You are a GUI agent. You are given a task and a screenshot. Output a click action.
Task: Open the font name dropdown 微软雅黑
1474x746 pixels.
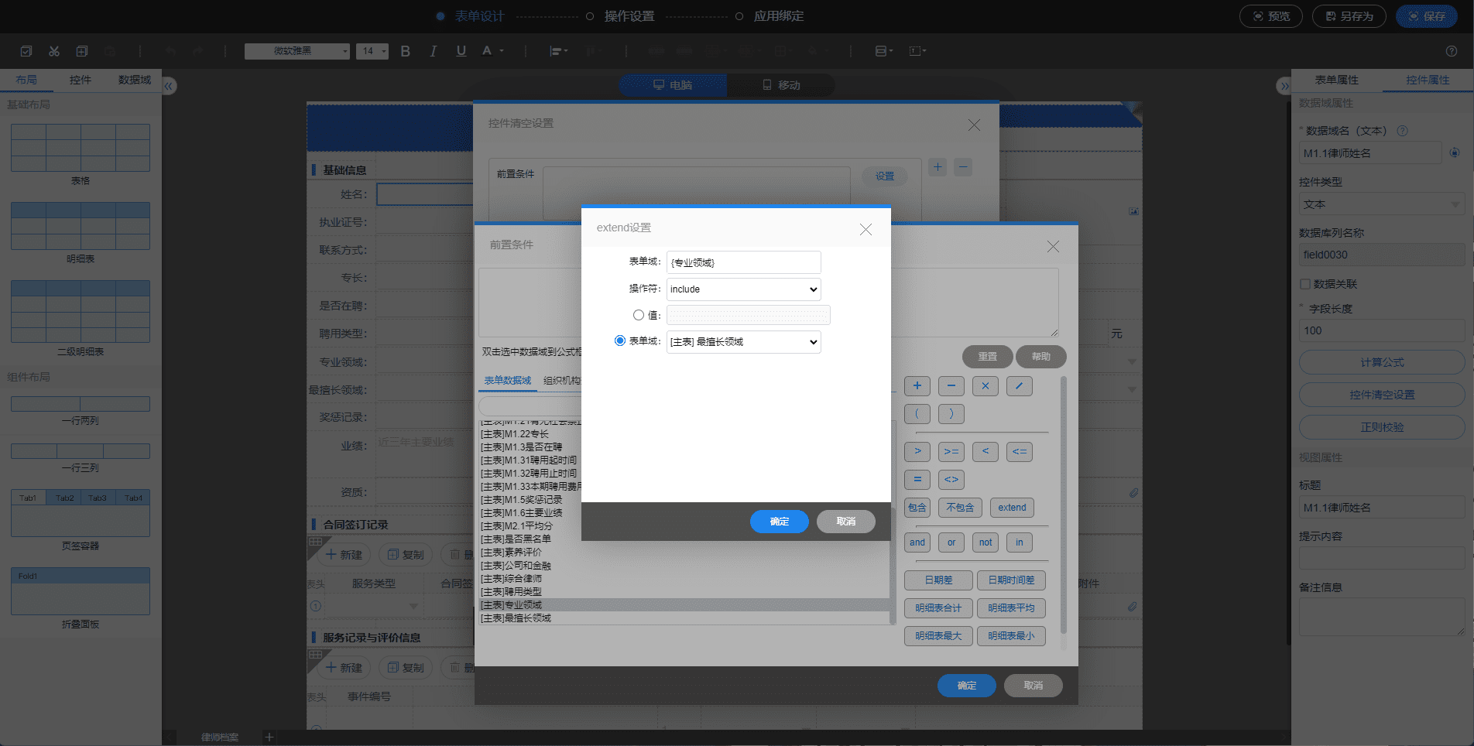(x=297, y=51)
